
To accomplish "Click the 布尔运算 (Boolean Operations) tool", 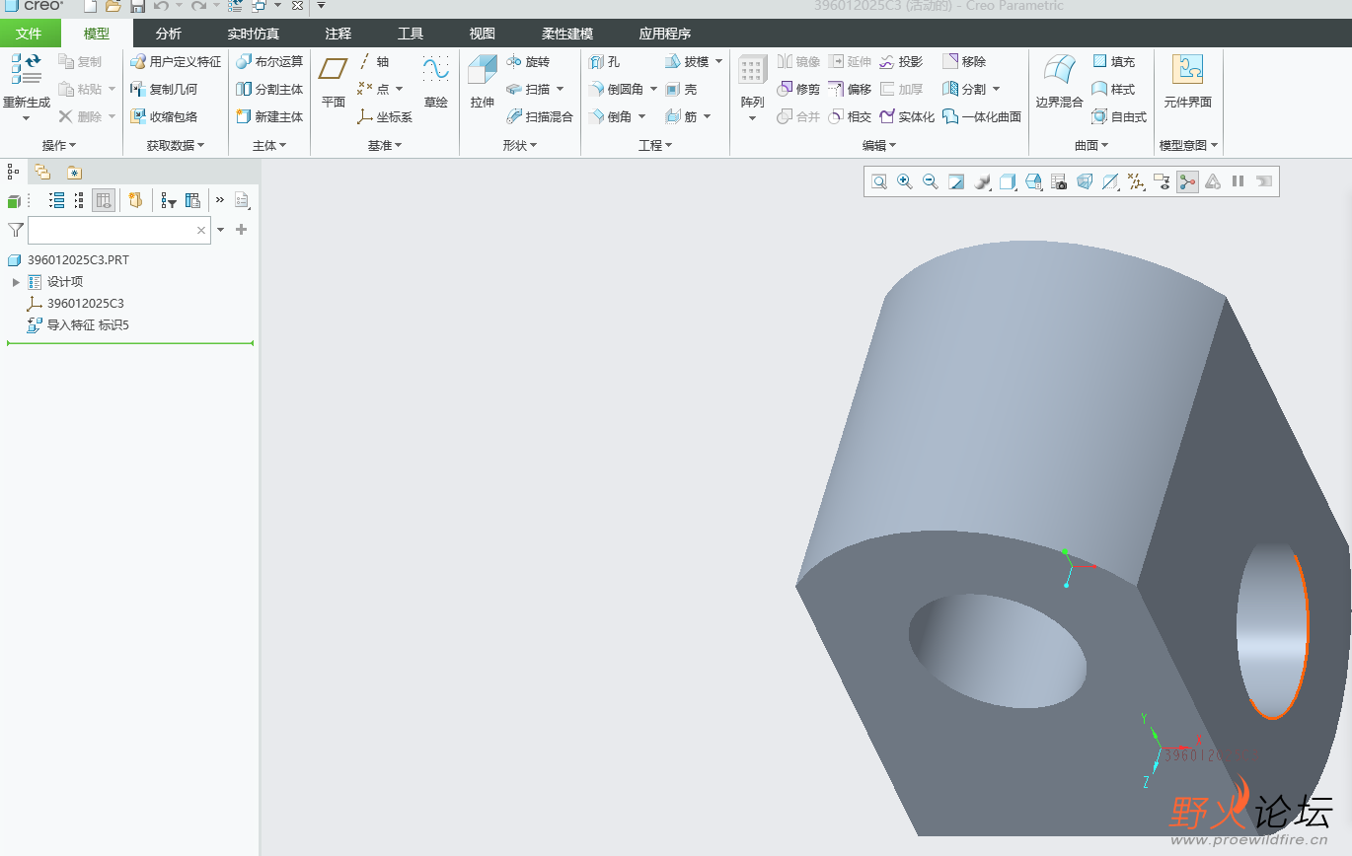I will coord(269,61).
